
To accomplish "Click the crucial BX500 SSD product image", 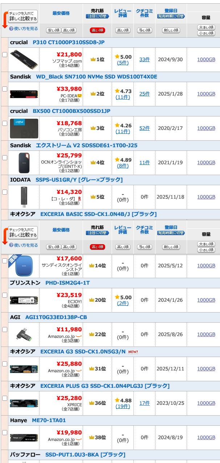I will 24,128.
